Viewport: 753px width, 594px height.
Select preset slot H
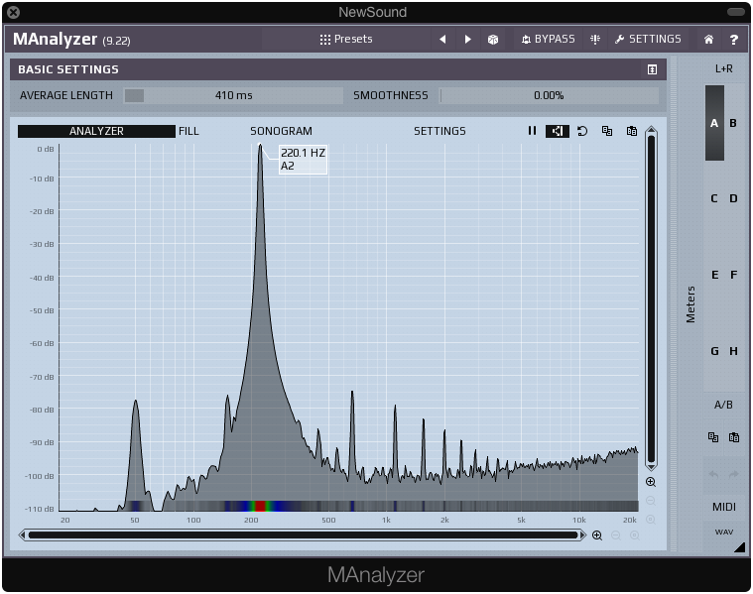(733, 351)
